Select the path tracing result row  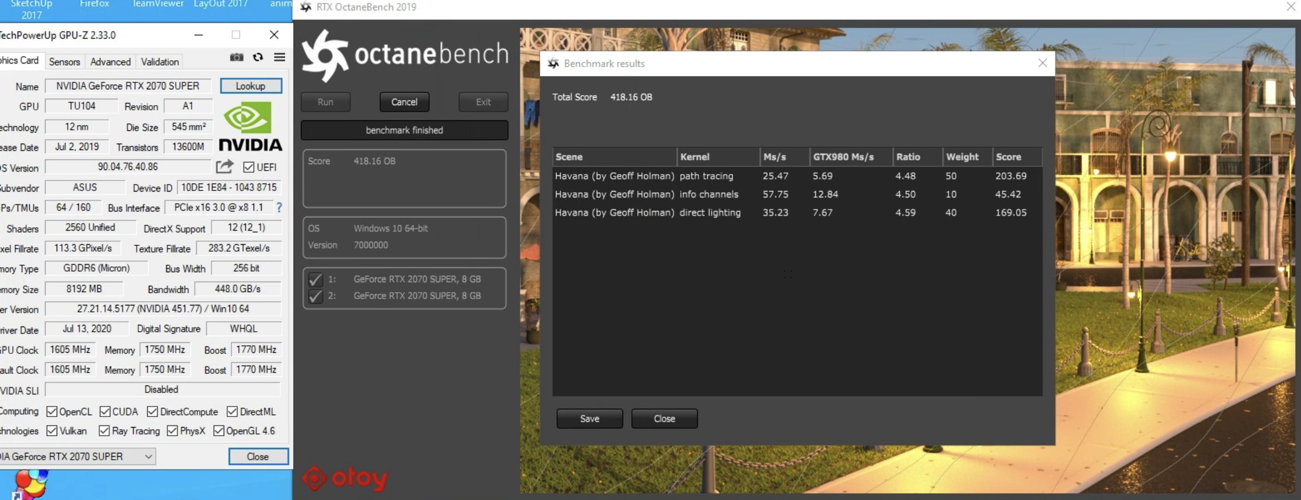[x=797, y=176]
